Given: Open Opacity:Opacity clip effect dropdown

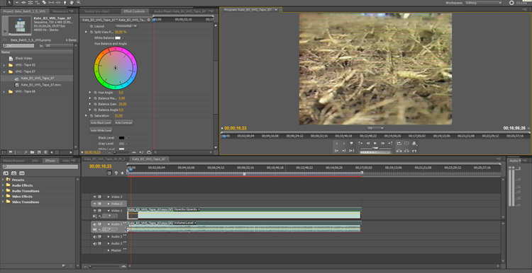Looking at the screenshot, I should 187,209.
